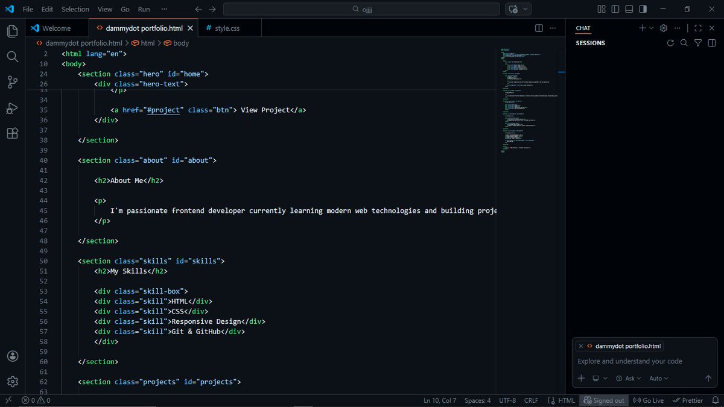Remove dammydot portfolio.html attachment from chat

581,346
